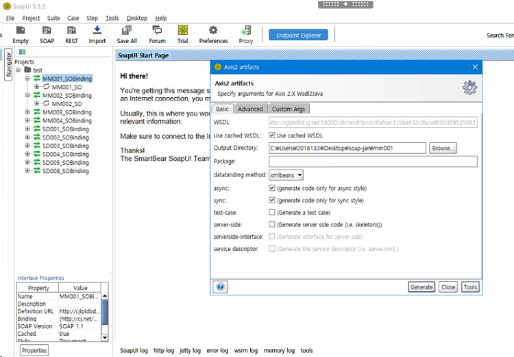Click the dialog Tools button
The image size is (514, 357).
(470, 287)
